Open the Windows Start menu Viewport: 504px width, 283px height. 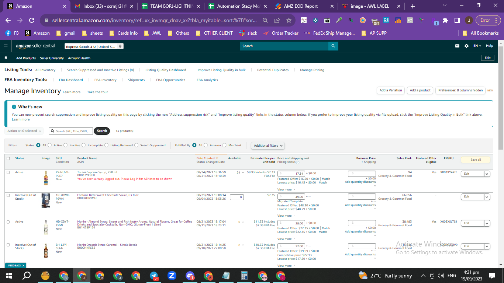click(x=9, y=276)
